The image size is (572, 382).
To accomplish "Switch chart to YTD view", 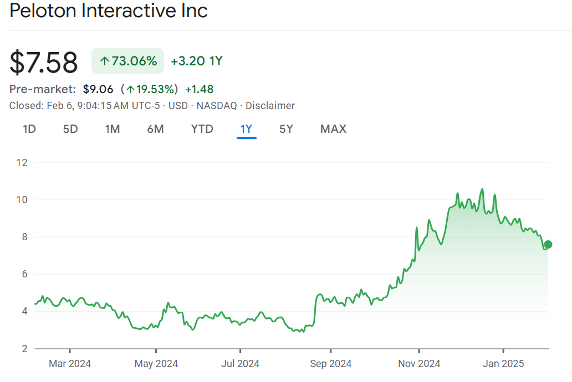I will pyautogui.click(x=202, y=129).
